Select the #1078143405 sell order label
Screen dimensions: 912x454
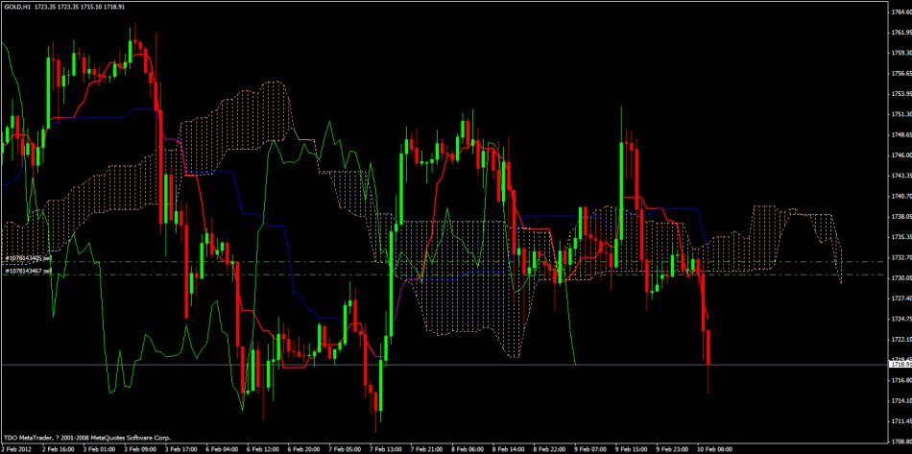pyautogui.click(x=28, y=259)
